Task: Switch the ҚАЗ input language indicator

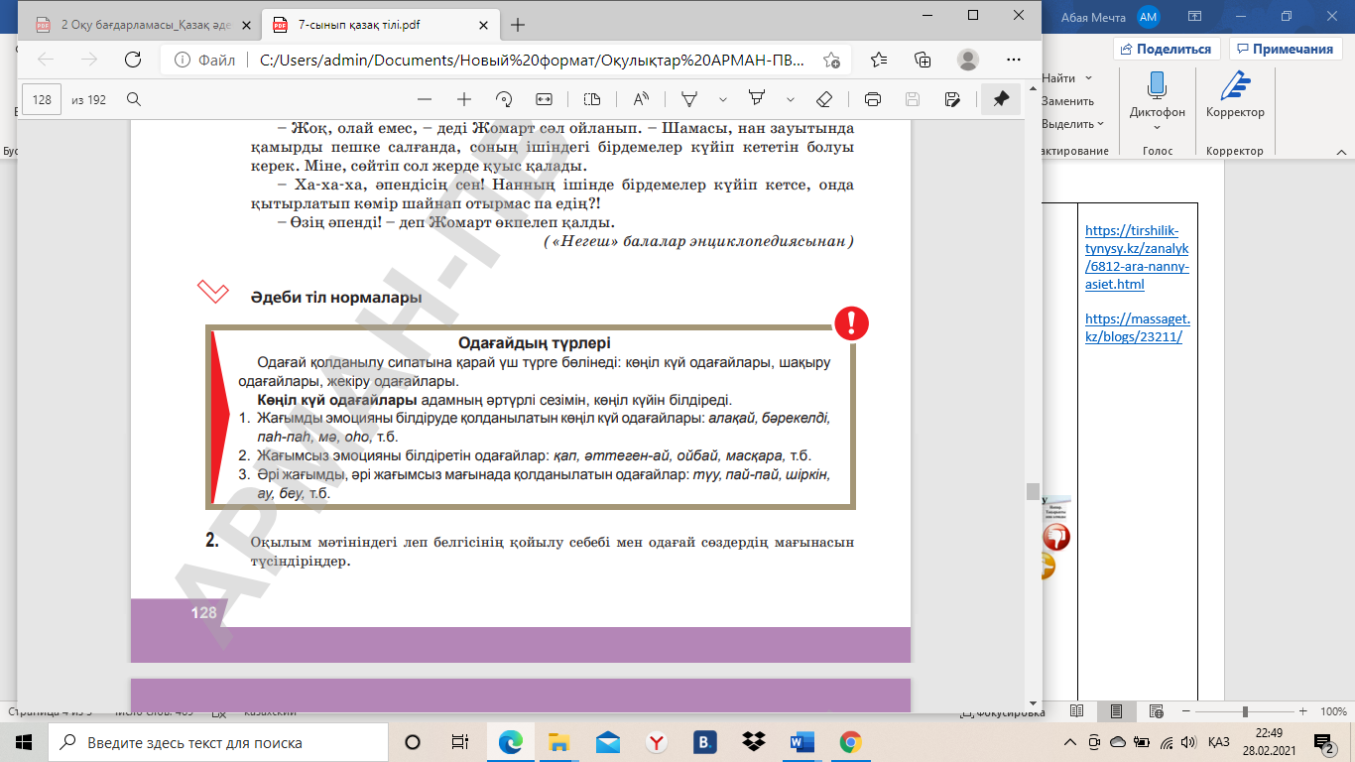Action: pyautogui.click(x=1219, y=742)
